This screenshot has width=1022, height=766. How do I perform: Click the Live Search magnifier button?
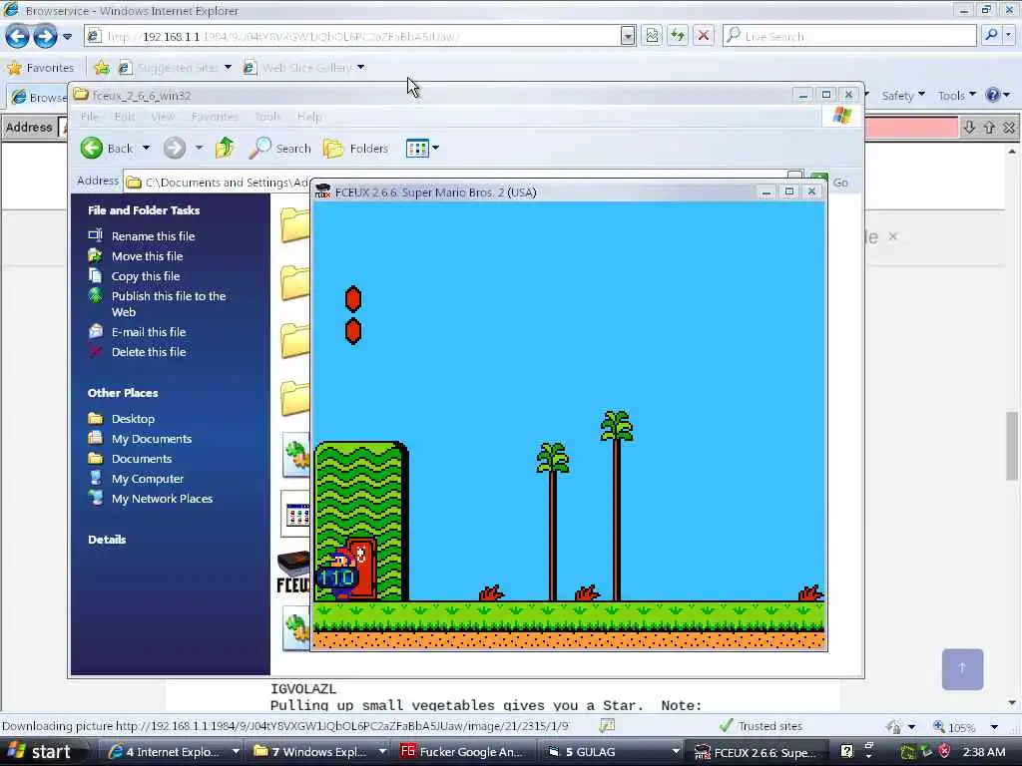click(x=991, y=35)
